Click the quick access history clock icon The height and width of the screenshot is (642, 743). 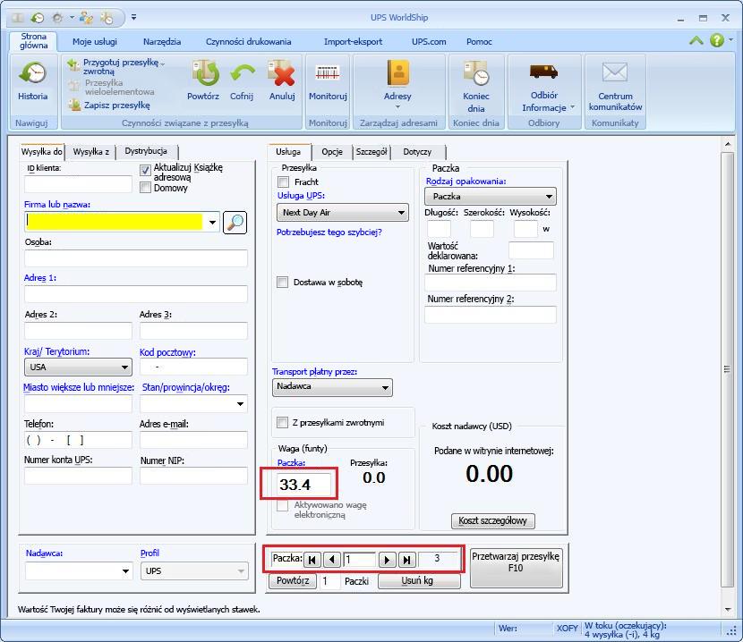pyautogui.click(x=38, y=18)
